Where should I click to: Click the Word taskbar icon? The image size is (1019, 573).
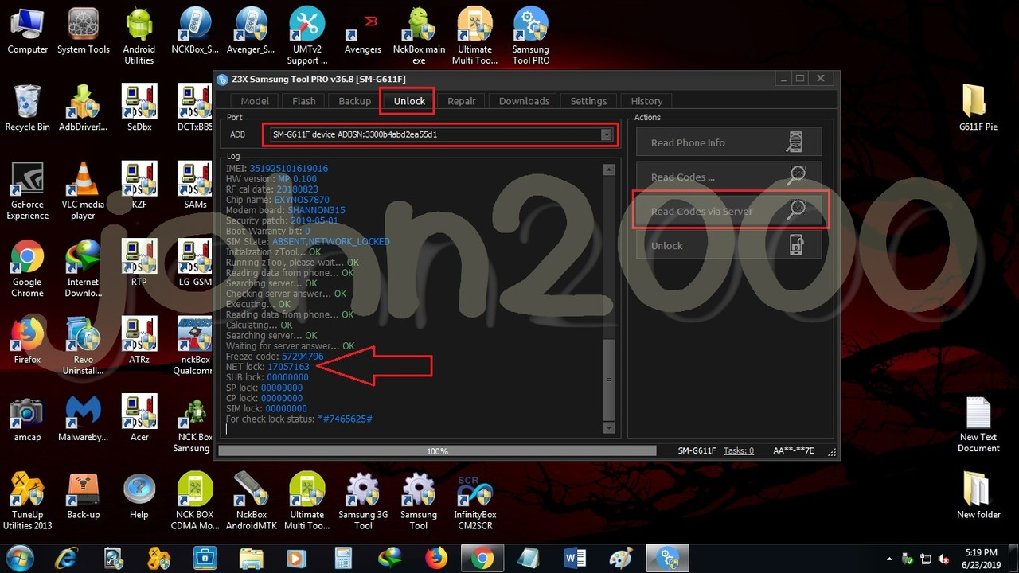coord(575,559)
